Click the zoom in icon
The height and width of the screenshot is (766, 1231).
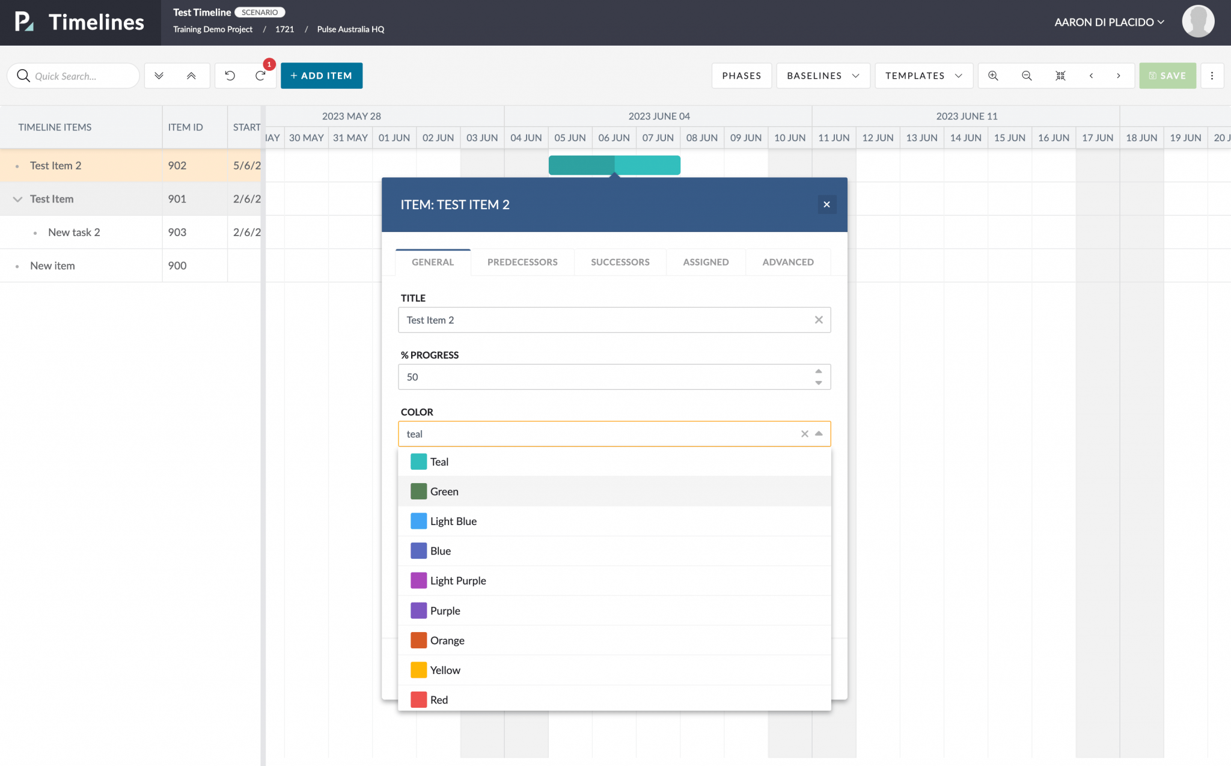click(x=993, y=75)
